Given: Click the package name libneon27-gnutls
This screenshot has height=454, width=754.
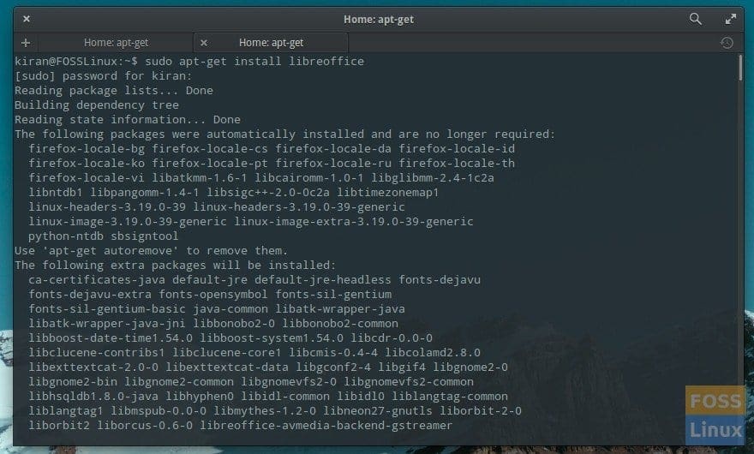Looking at the screenshot, I should 378,410.
